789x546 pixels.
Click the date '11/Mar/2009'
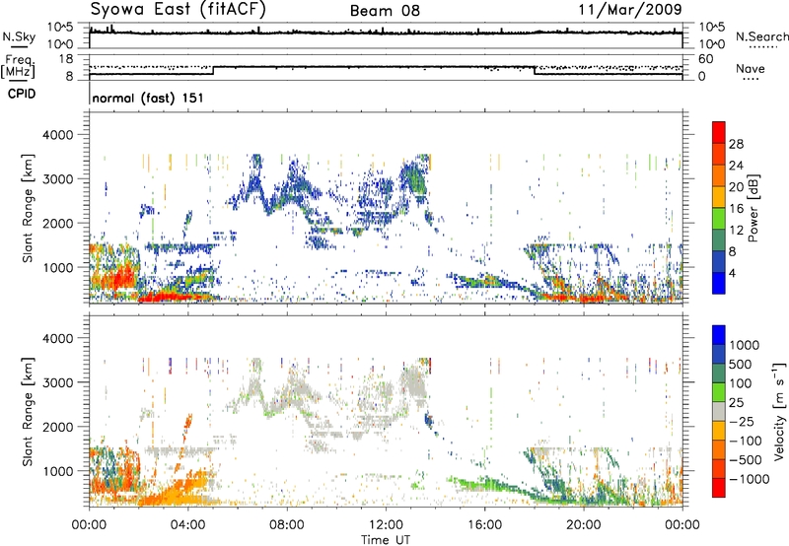(x=630, y=10)
